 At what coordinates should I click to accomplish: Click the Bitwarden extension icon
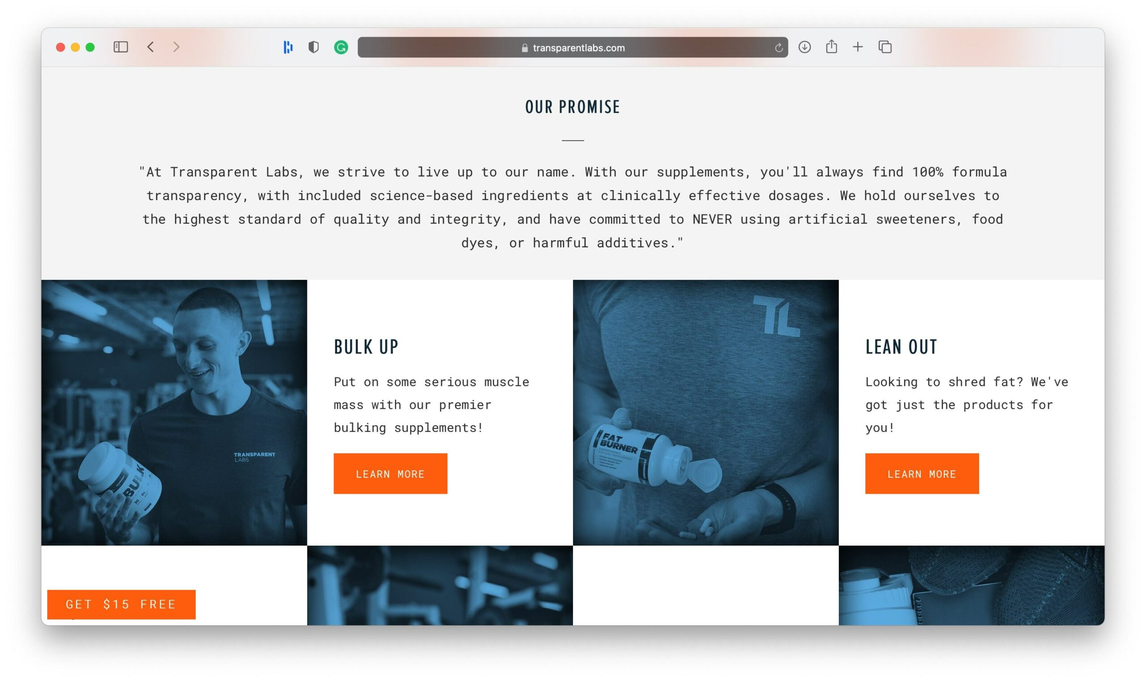point(314,47)
